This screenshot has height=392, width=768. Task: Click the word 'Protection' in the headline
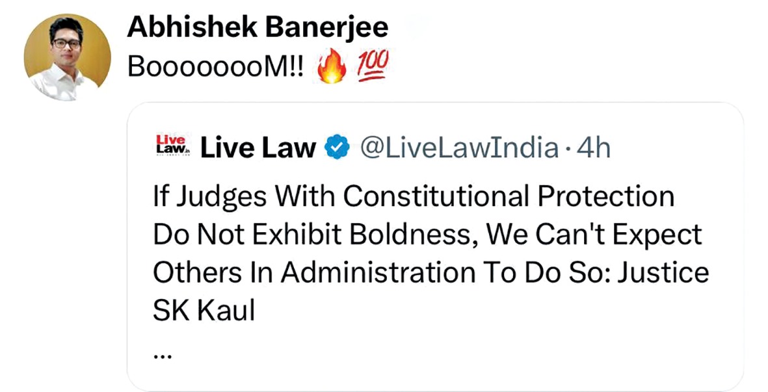[x=606, y=196]
